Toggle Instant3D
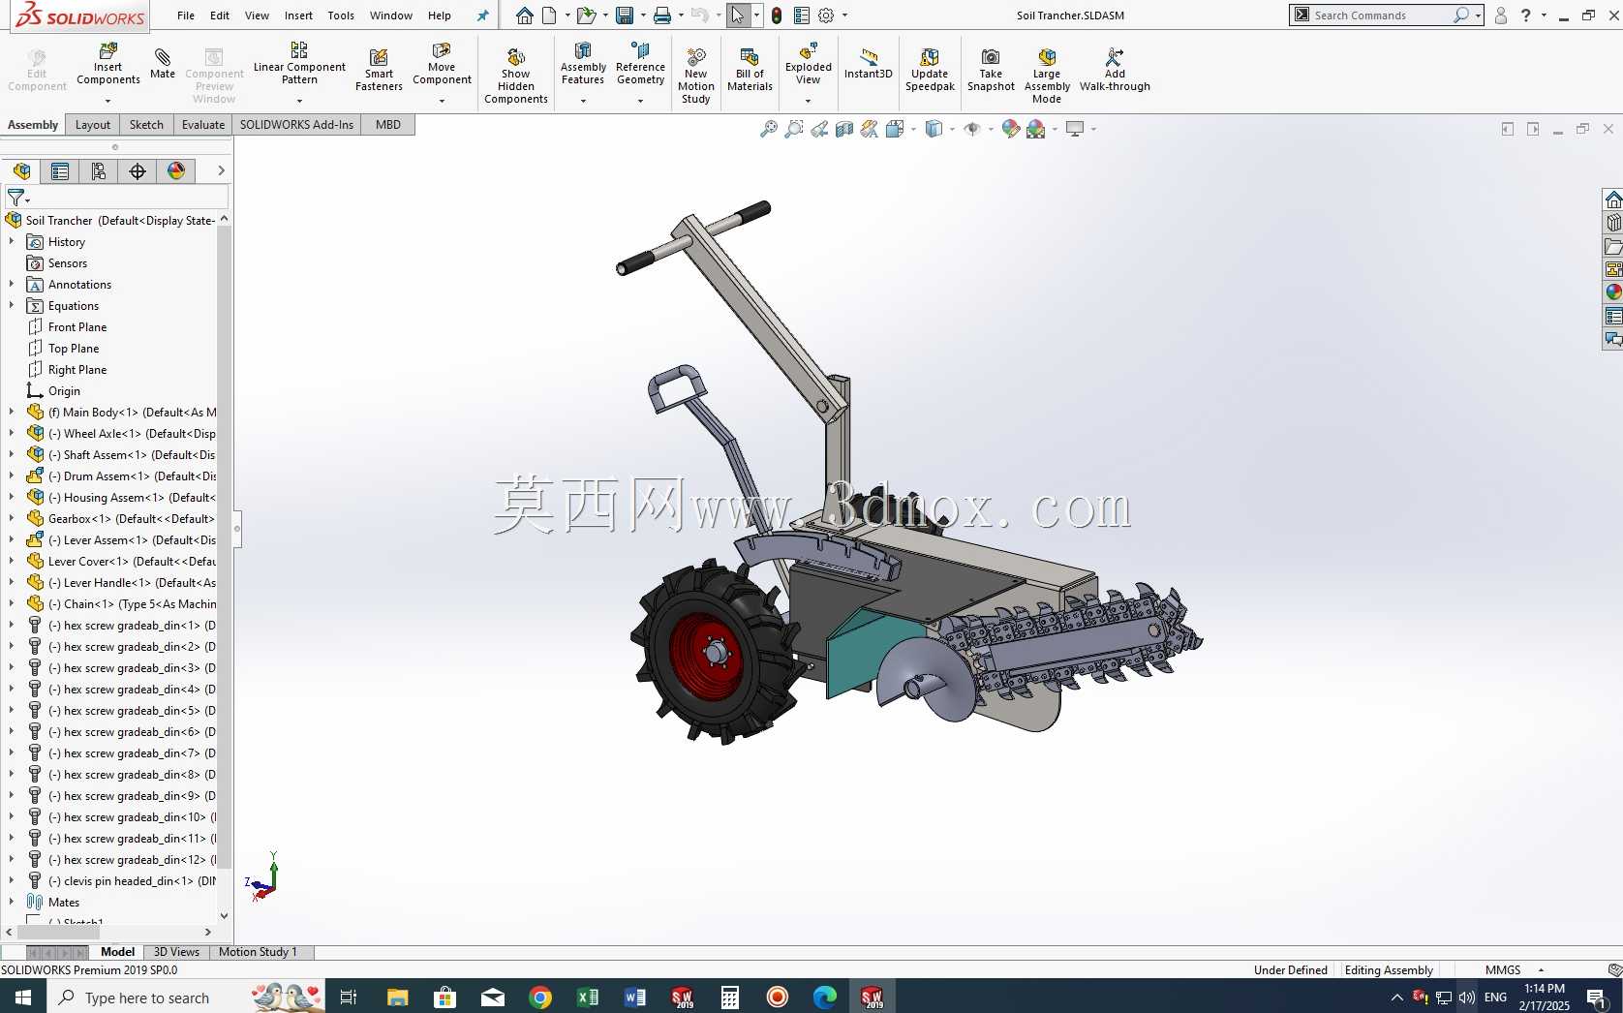 click(x=869, y=64)
